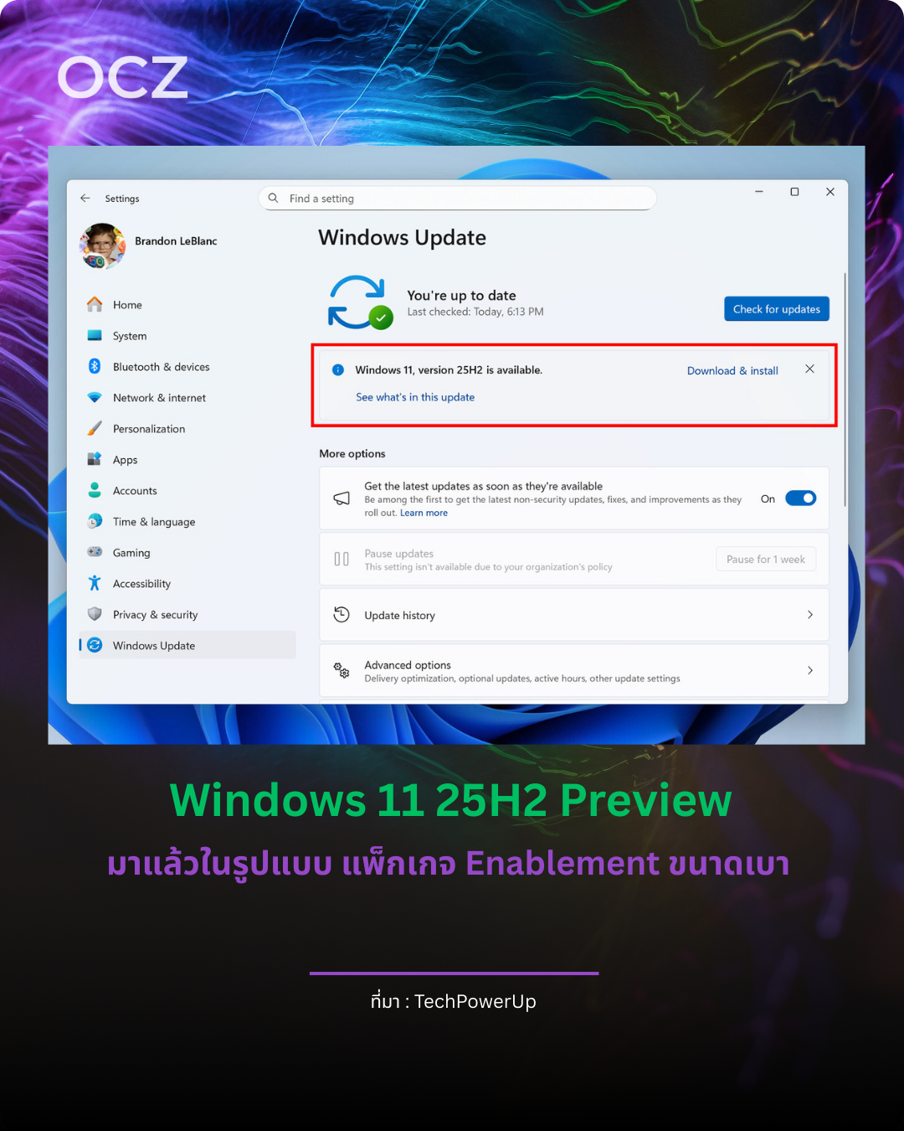Click the Bluetooth icon in sidebar
904x1131 pixels.
(x=95, y=367)
